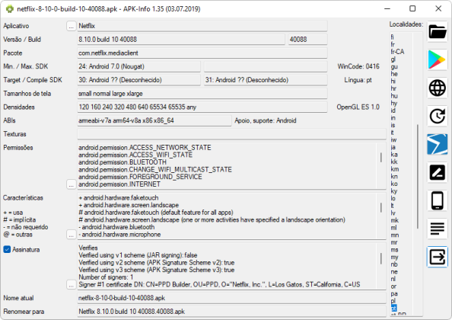Open the app in Google Play
This screenshot has height=320, width=452.
tap(438, 59)
